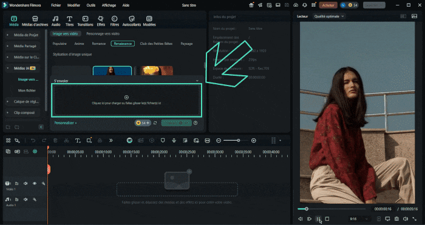Image resolution: width=425 pixels, height=225 pixels.
Task: Open the Modifier menu
Action: coord(73,5)
